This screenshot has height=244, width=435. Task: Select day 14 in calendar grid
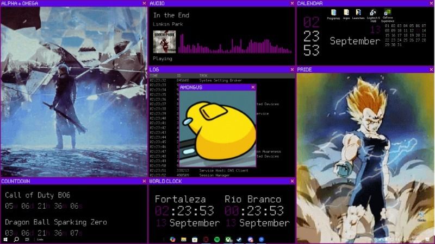(424, 30)
